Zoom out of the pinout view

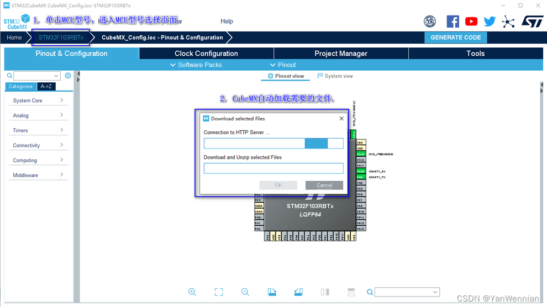click(245, 292)
